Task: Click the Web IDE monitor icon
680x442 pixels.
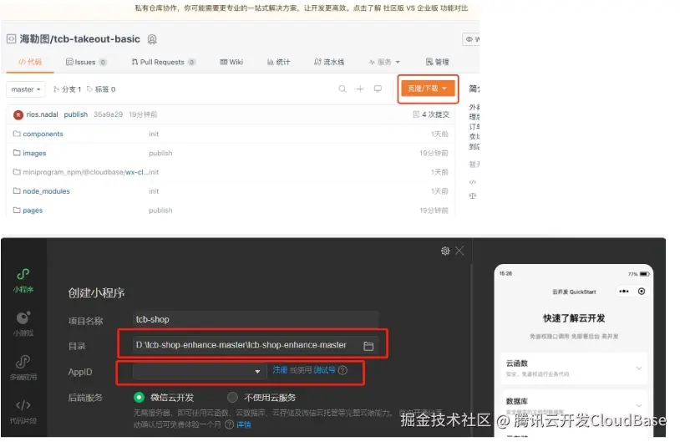Action: [378, 89]
